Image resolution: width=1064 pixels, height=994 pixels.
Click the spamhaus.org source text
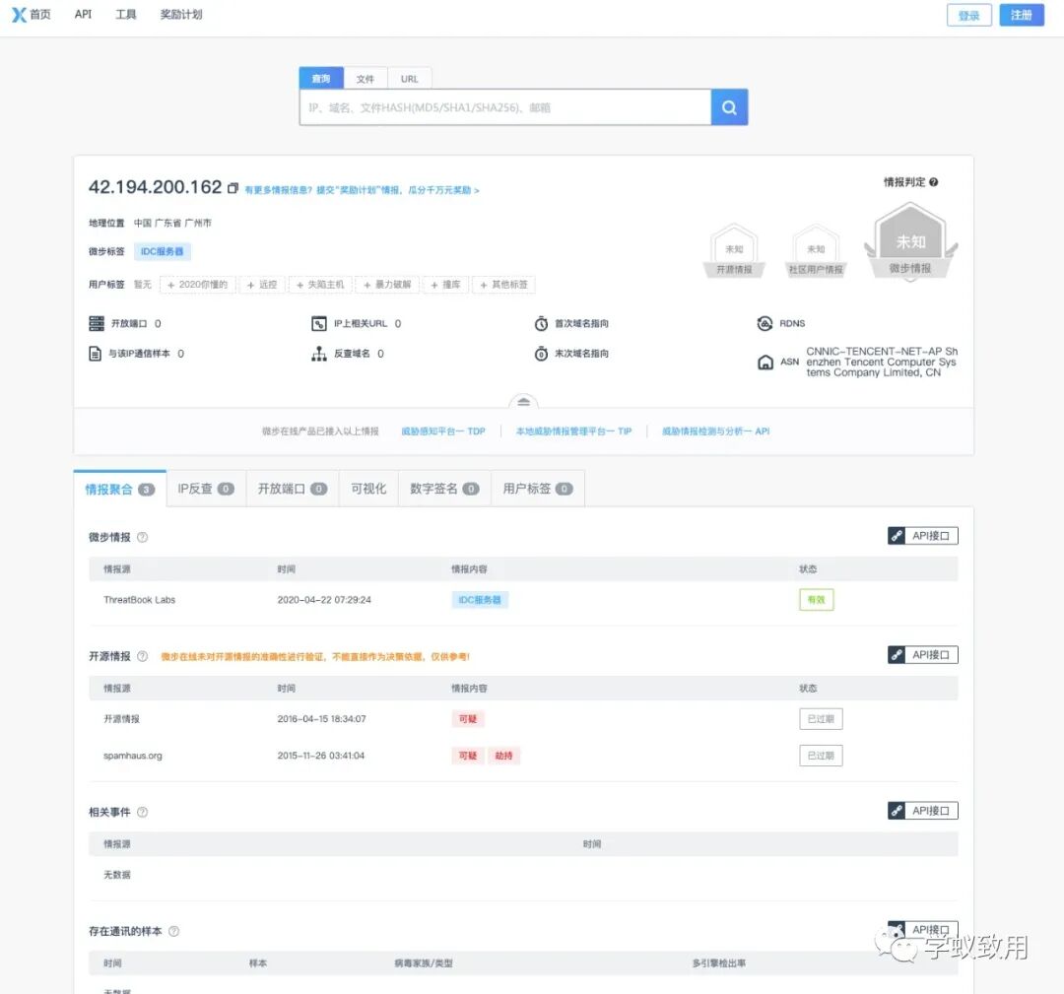[x=133, y=756]
